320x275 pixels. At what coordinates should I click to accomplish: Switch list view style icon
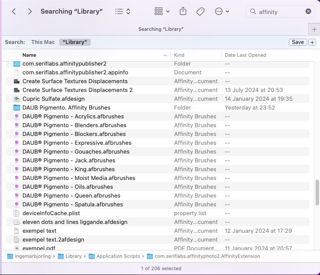click(119, 11)
